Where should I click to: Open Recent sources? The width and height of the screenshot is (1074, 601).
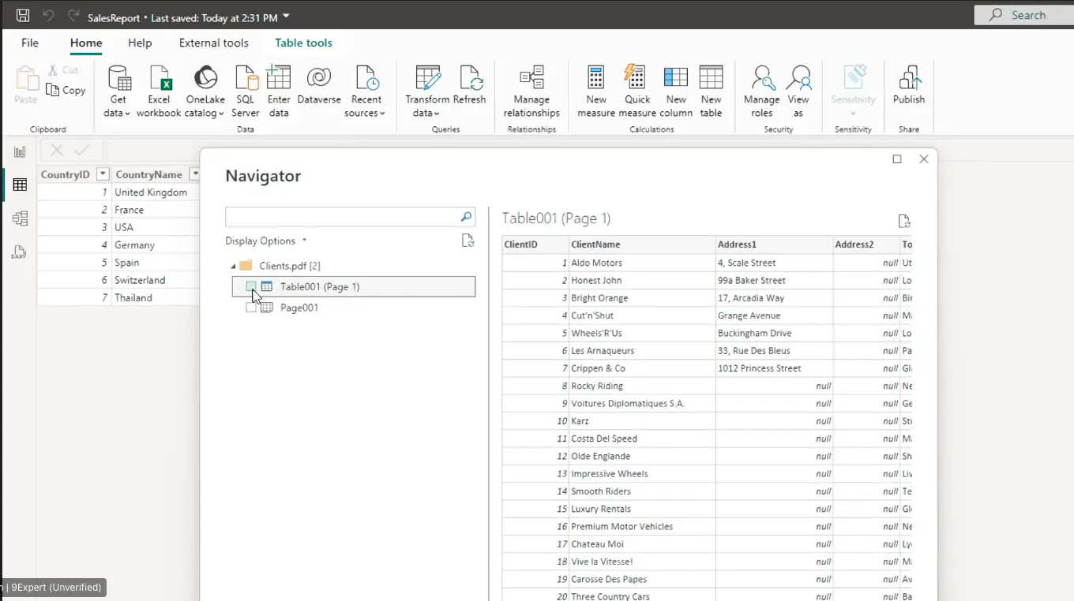366,91
